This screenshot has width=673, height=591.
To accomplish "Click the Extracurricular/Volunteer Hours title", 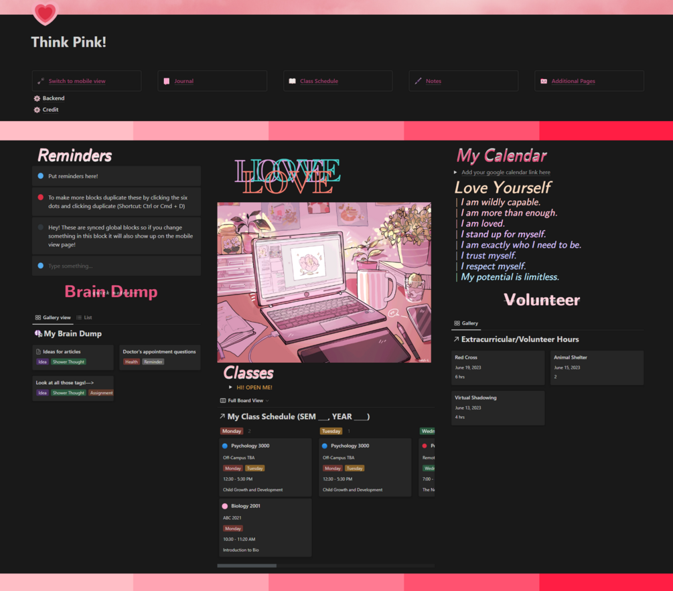I will (x=520, y=339).
